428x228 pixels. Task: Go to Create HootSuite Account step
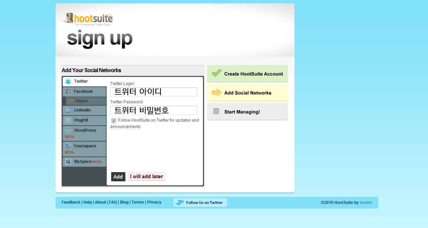(247, 74)
